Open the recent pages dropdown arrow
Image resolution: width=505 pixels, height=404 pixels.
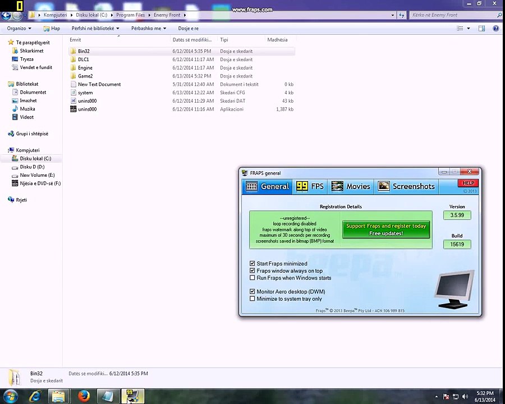pyautogui.click(x=25, y=15)
